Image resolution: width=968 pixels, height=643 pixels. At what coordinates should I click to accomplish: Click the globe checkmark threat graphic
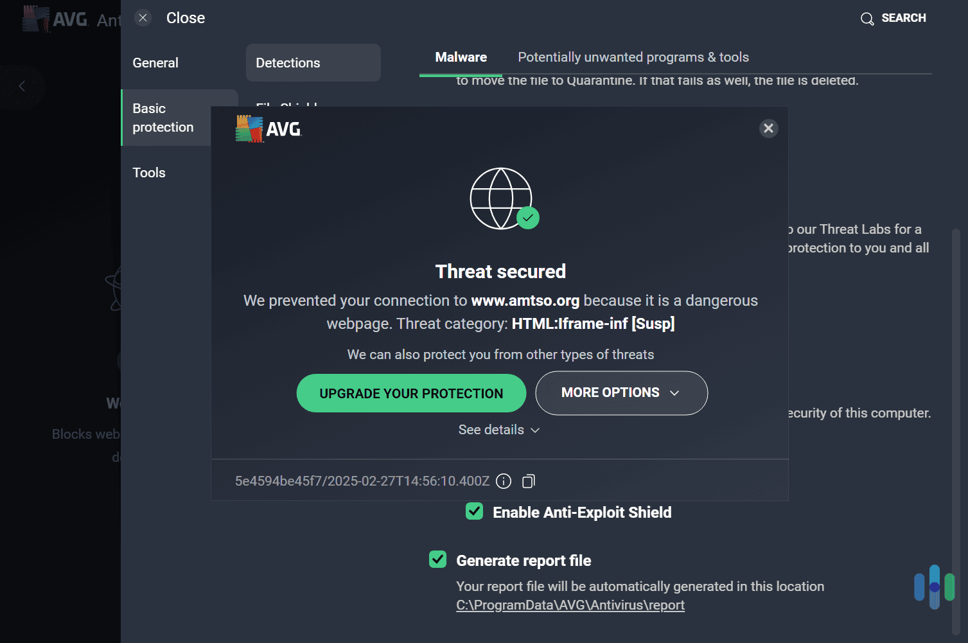click(x=501, y=198)
